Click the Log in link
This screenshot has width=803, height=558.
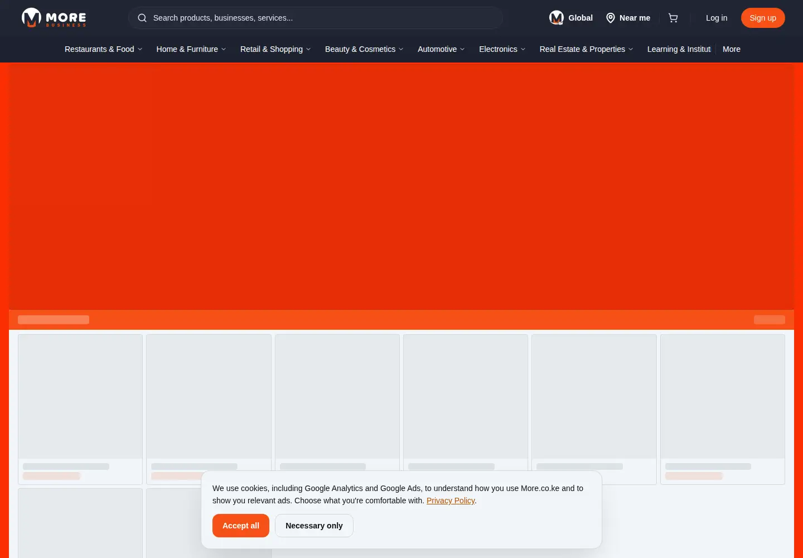click(x=717, y=18)
